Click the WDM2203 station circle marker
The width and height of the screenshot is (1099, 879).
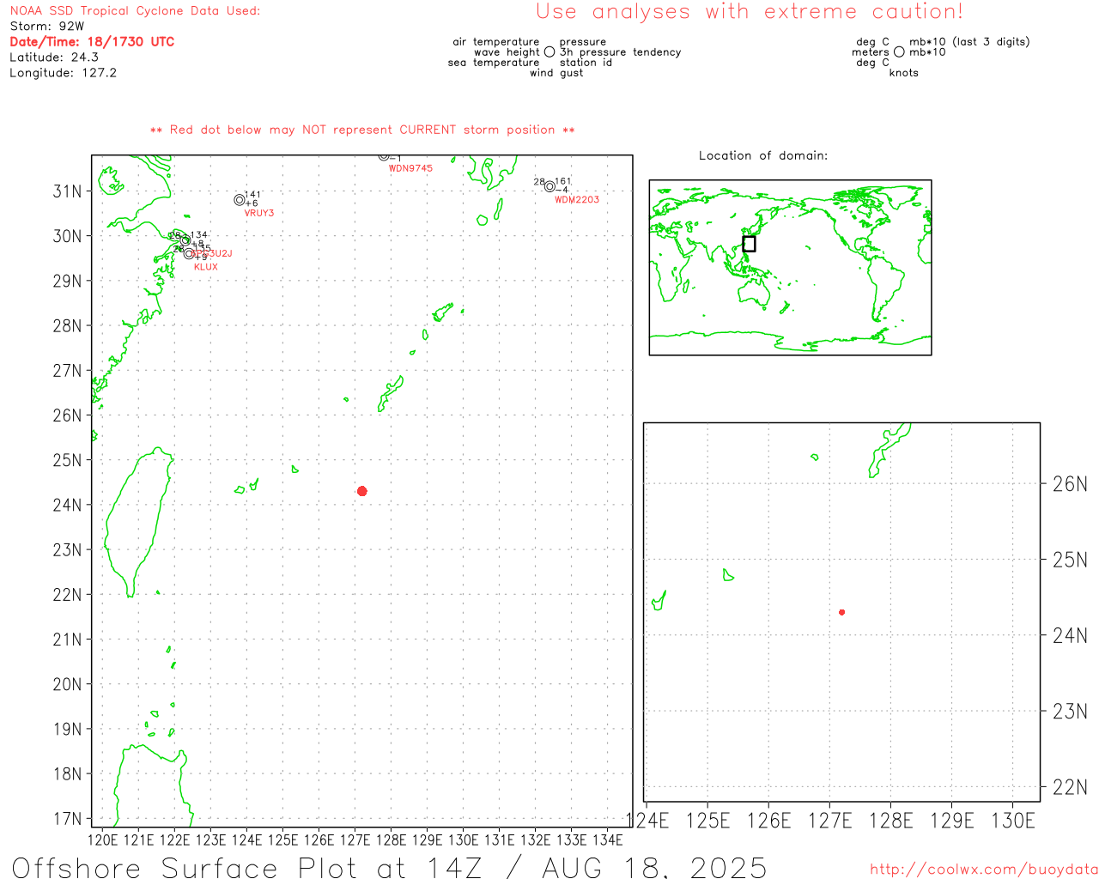[x=549, y=186]
